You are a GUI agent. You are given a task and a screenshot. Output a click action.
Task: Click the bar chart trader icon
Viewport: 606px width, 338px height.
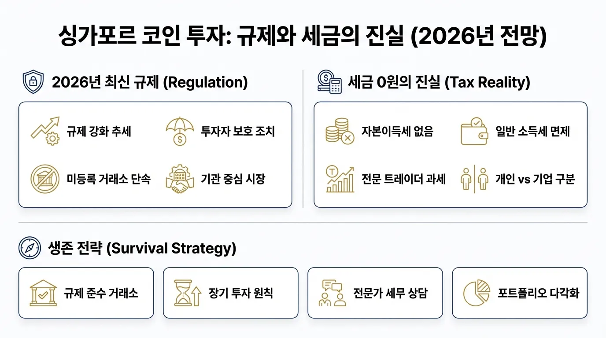point(340,179)
